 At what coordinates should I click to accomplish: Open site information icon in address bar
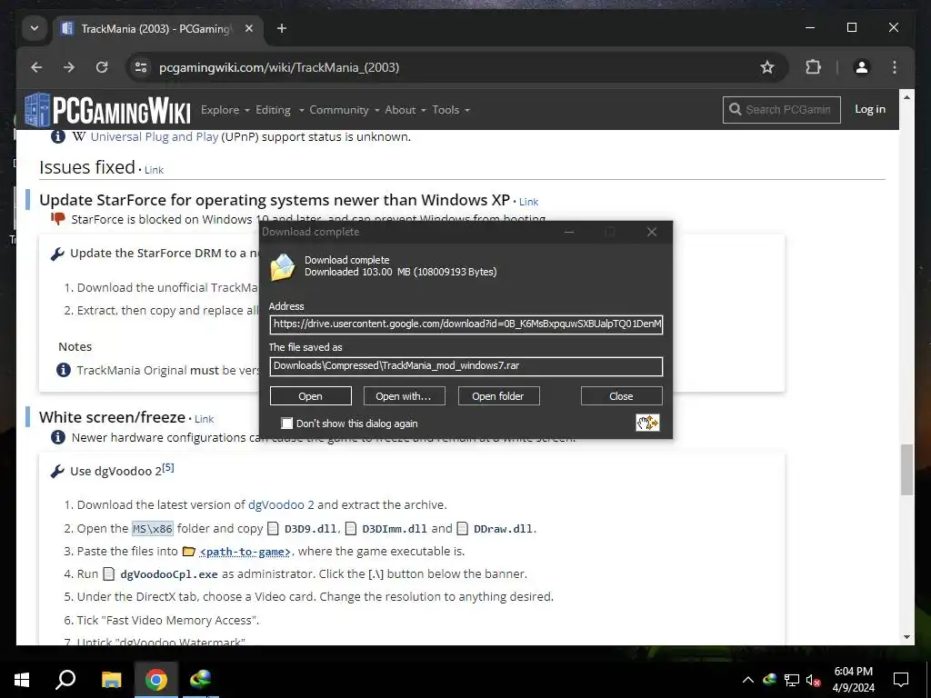pyautogui.click(x=141, y=67)
